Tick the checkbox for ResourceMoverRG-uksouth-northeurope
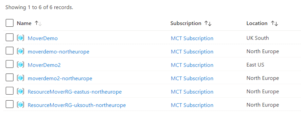The image size is (301, 125). 10,104
